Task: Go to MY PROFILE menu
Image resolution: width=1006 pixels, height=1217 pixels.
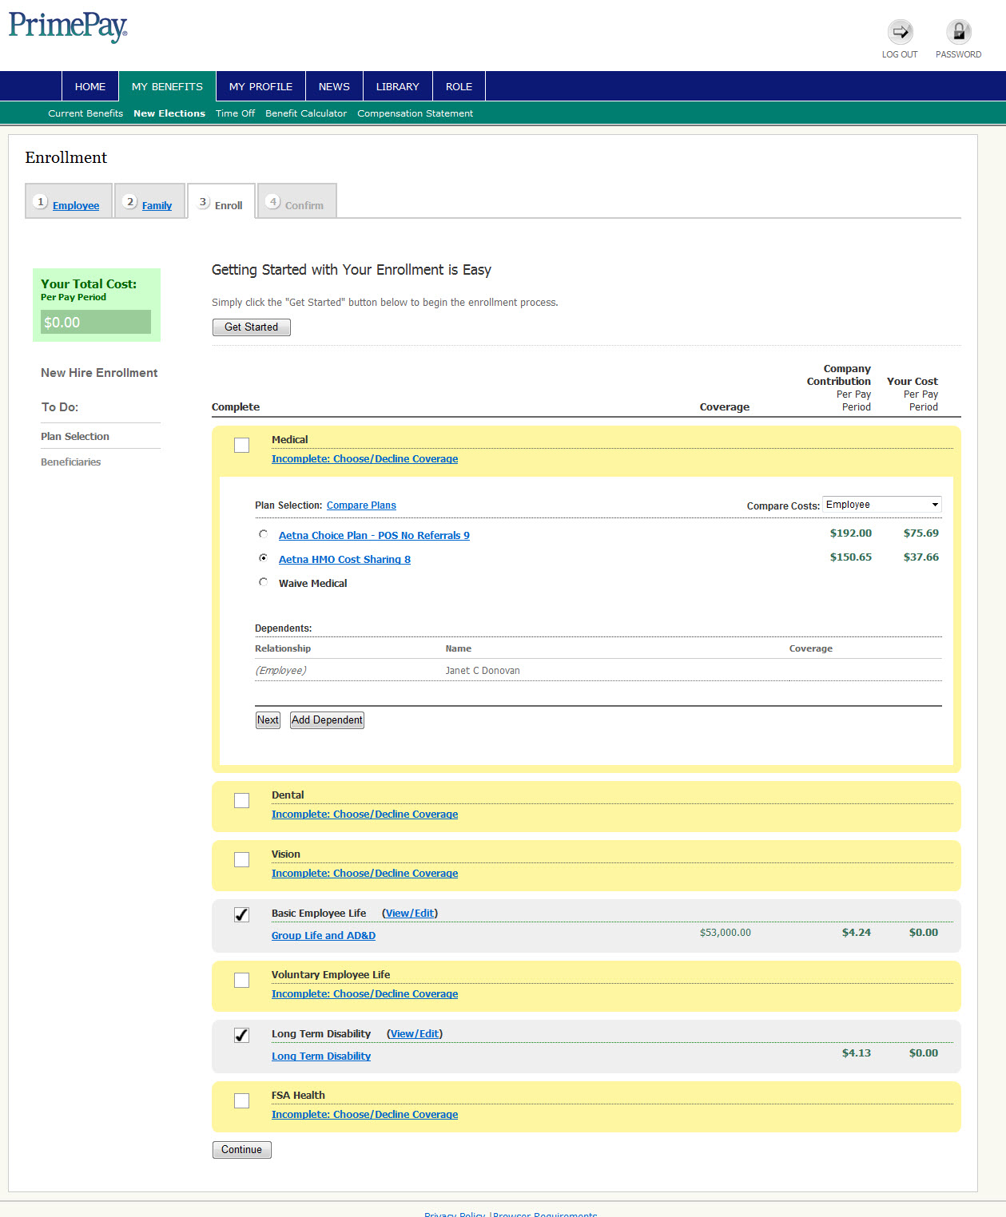Action: click(260, 86)
